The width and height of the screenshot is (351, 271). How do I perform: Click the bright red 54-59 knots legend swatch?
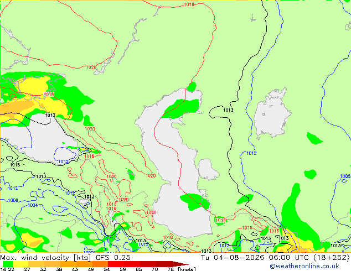click(116, 264)
